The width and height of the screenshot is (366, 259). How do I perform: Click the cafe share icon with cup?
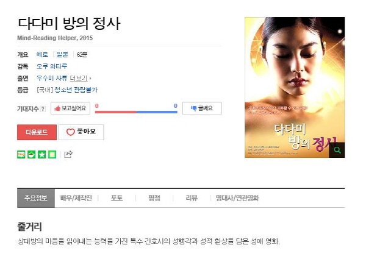32,154
